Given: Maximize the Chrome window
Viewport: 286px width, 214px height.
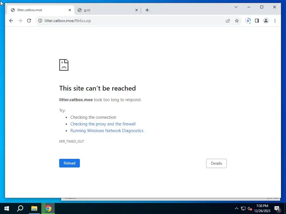Looking at the screenshot, I should [x=261, y=7].
